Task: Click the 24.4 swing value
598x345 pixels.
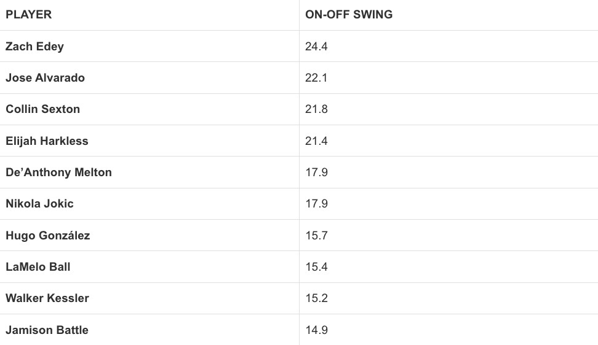Action: pos(317,47)
